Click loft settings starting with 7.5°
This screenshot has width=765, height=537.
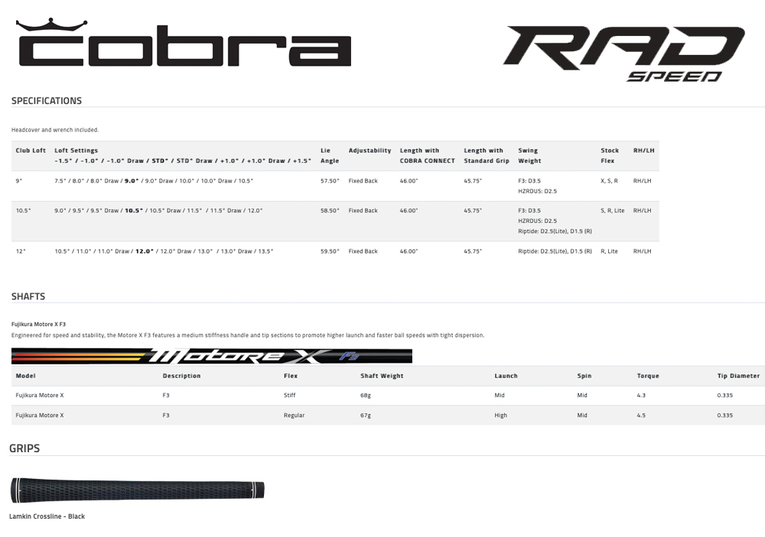pos(154,181)
